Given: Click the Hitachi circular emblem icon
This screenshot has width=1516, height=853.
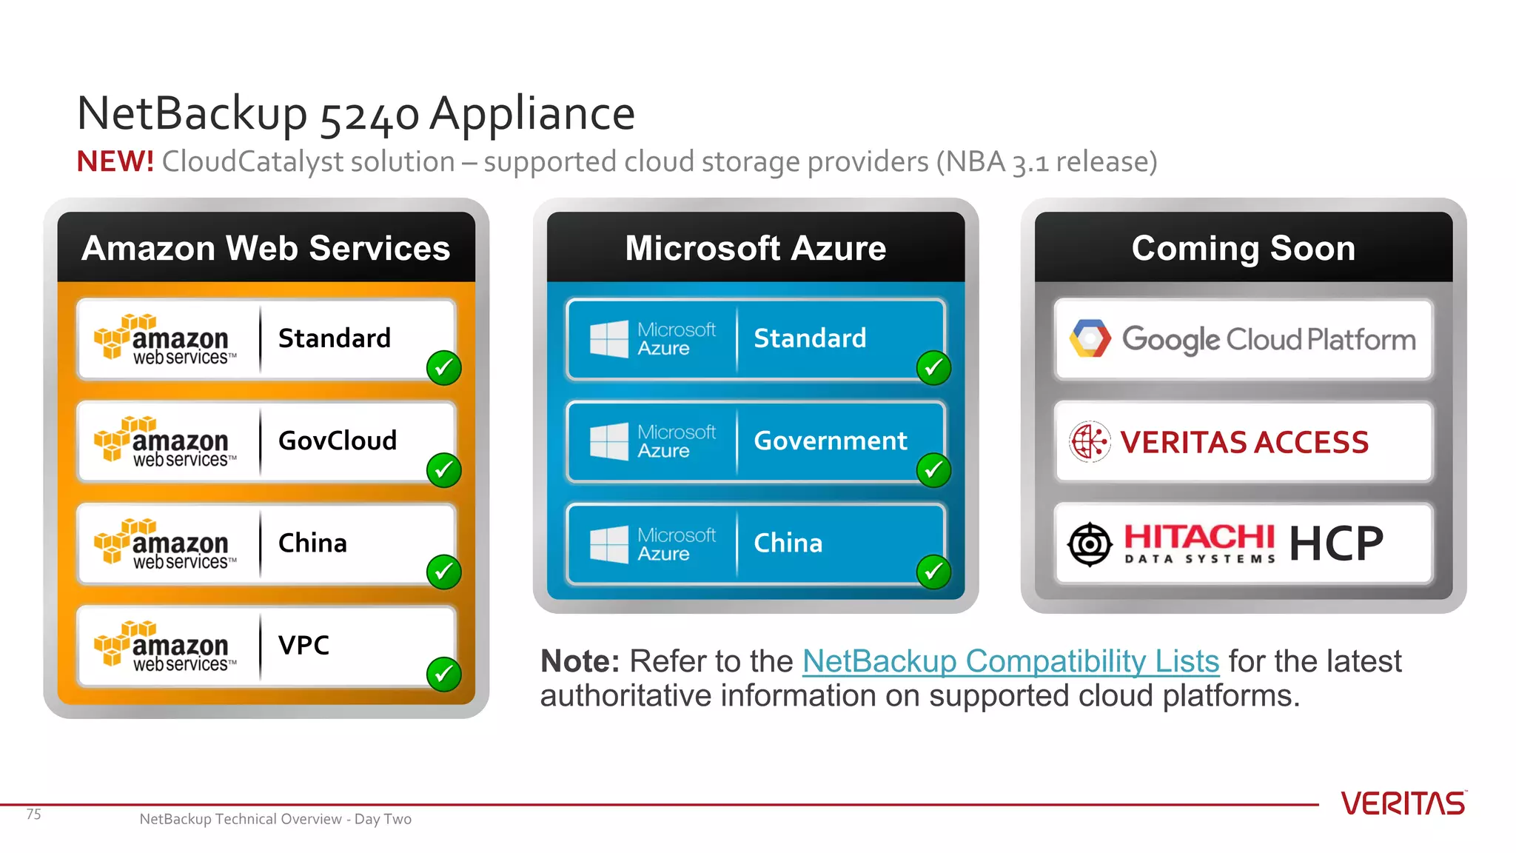Looking at the screenshot, I should coord(1090,544).
